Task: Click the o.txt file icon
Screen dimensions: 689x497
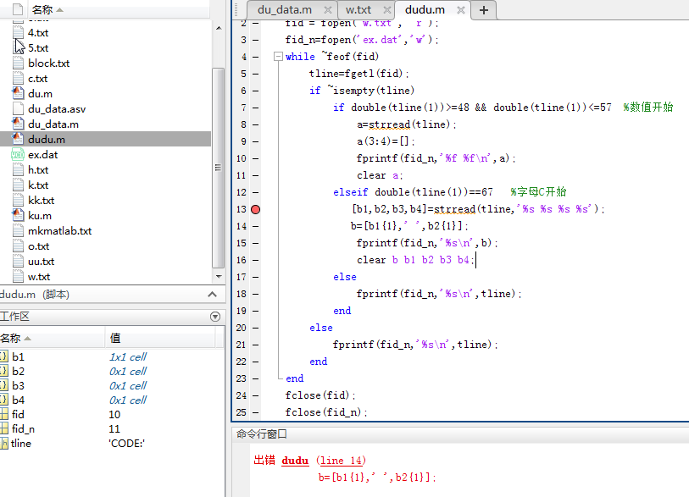Action: 18,246
